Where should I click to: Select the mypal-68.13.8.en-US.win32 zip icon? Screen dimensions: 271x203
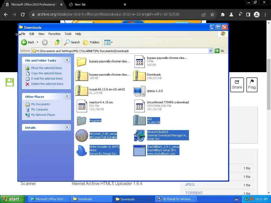pyautogui.click(x=82, y=90)
